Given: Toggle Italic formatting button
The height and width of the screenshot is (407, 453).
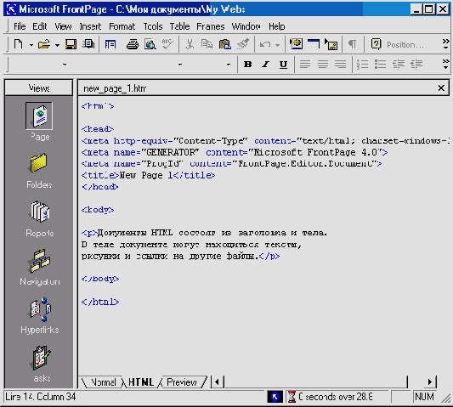Looking at the screenshot, I should pos(265,64).
